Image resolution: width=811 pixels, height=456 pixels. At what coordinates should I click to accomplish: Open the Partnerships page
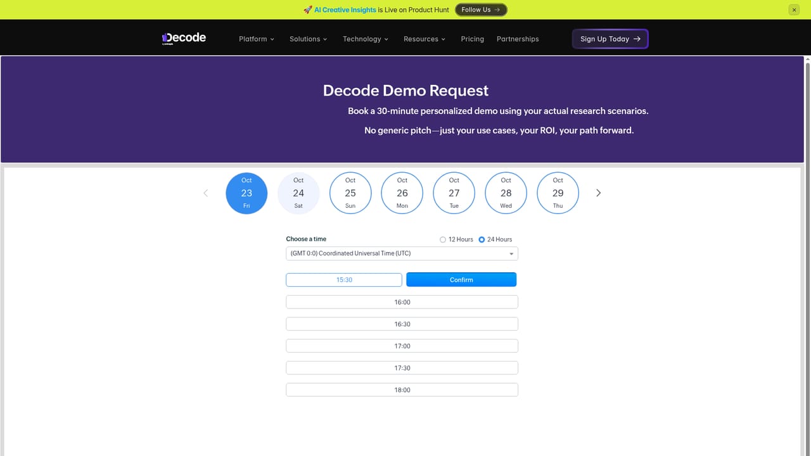click(x=518, y=39)
